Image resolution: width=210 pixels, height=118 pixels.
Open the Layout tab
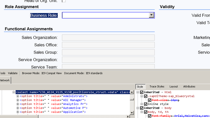click(x=174, y=86)
